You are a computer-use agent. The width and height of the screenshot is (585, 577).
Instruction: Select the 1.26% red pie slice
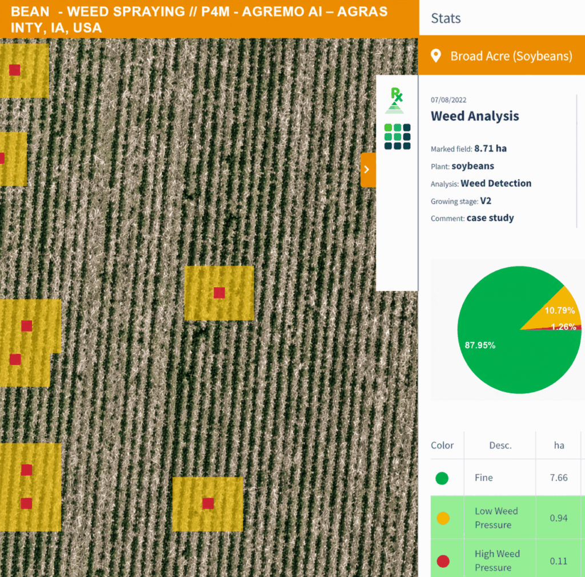click(563, 327)
